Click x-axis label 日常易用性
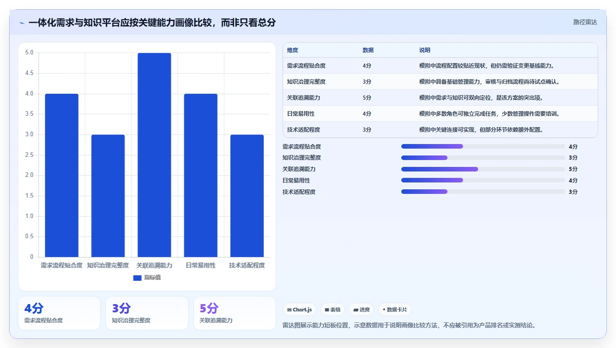Image resolution: width=616 pixels, height=348 pixels. tap(201, 265)
